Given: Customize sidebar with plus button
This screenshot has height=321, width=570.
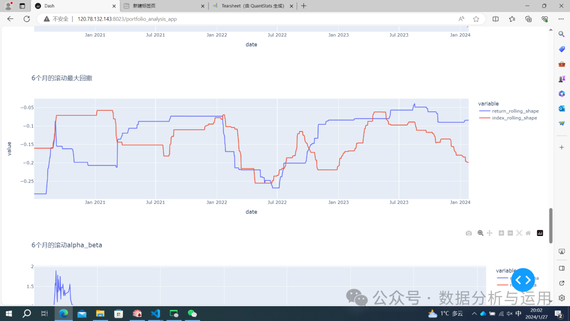Looking at the screenshot, I should [562, 147].
